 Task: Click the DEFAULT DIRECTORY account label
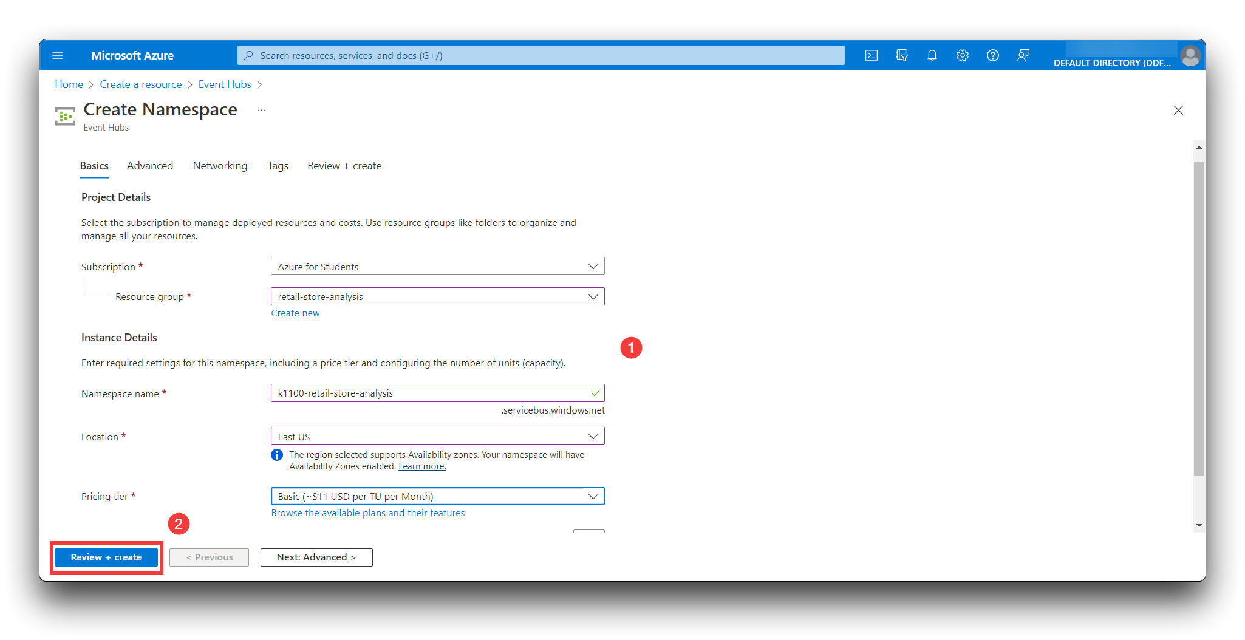[x=1112, y=63]
